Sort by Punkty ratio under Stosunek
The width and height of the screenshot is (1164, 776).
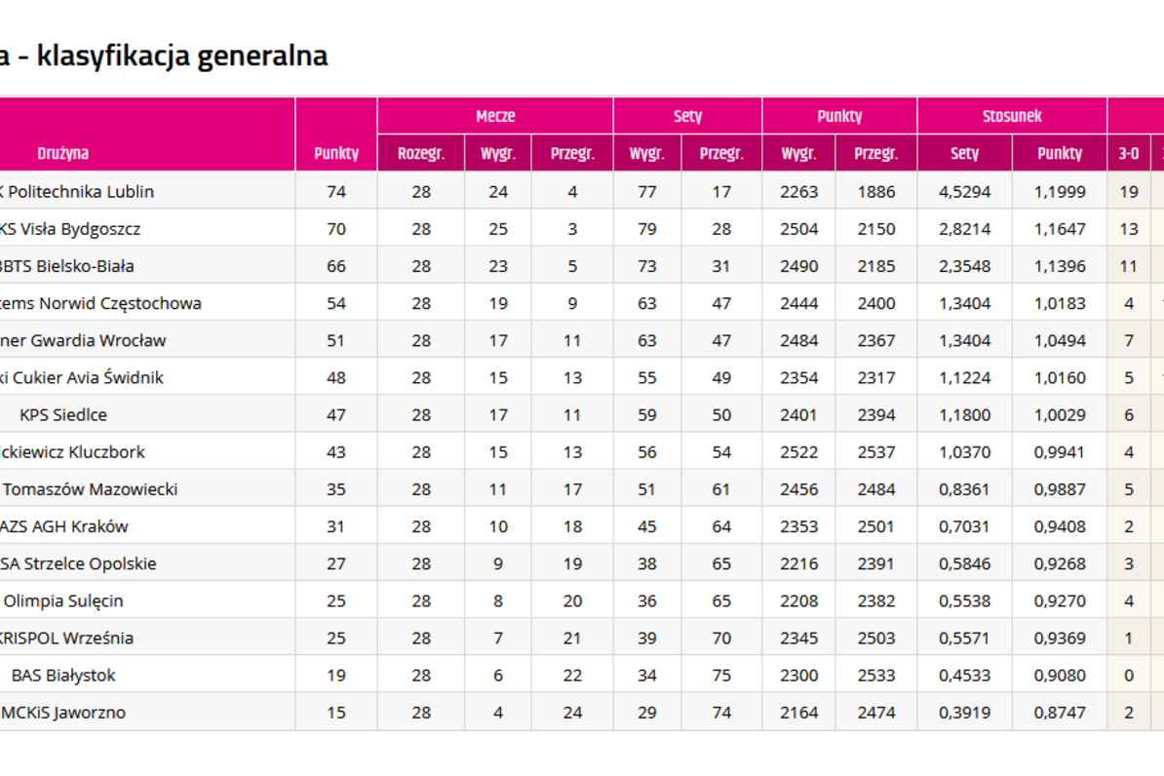click(1060, 153)
